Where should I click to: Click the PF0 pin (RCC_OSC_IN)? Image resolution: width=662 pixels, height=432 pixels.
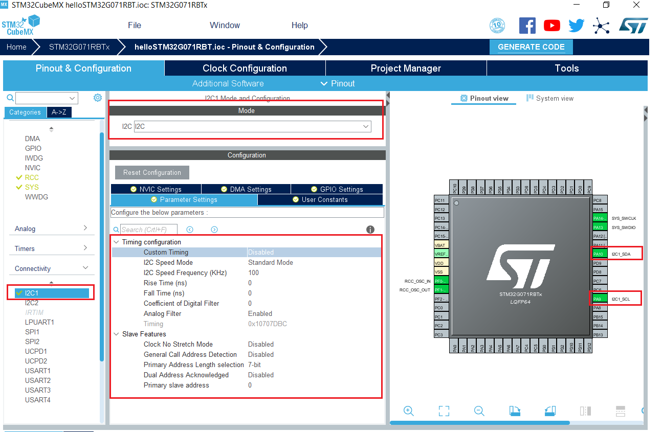(x=441, y=281)
